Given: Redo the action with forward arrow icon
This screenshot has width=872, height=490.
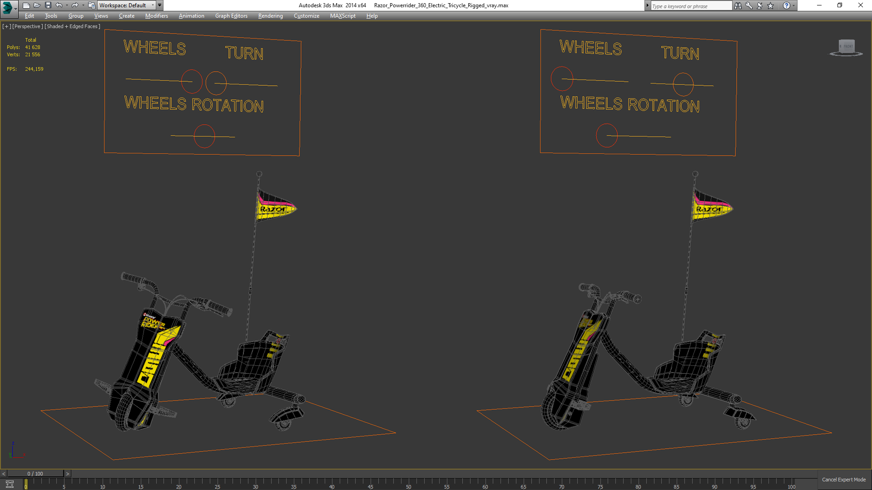Looking at the screenshot, I should [x=75, y=5].
